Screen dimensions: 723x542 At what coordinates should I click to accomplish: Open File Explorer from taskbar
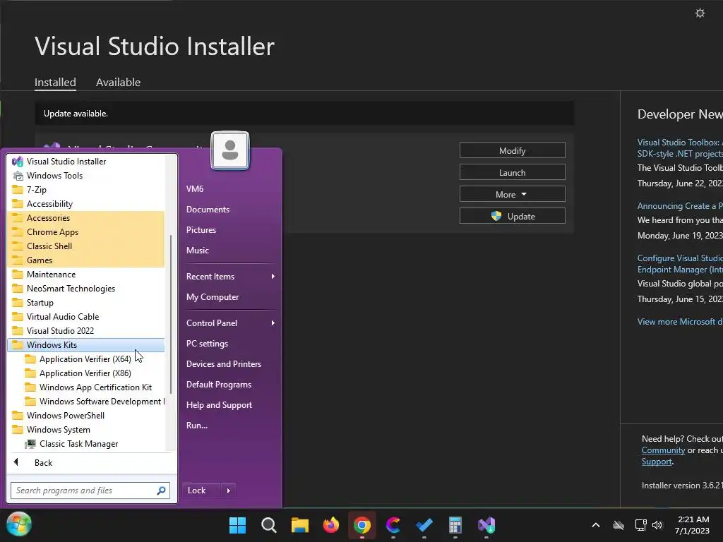(299, 525)
